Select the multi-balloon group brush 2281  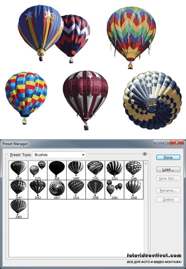coord(115,190)
